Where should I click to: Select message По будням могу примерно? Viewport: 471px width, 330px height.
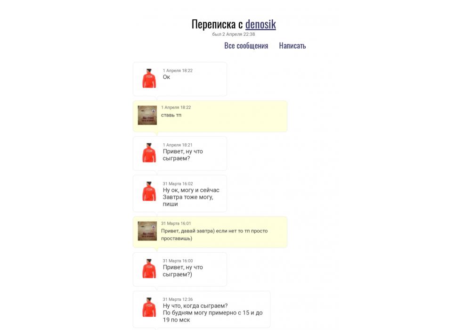pos(202,309)
